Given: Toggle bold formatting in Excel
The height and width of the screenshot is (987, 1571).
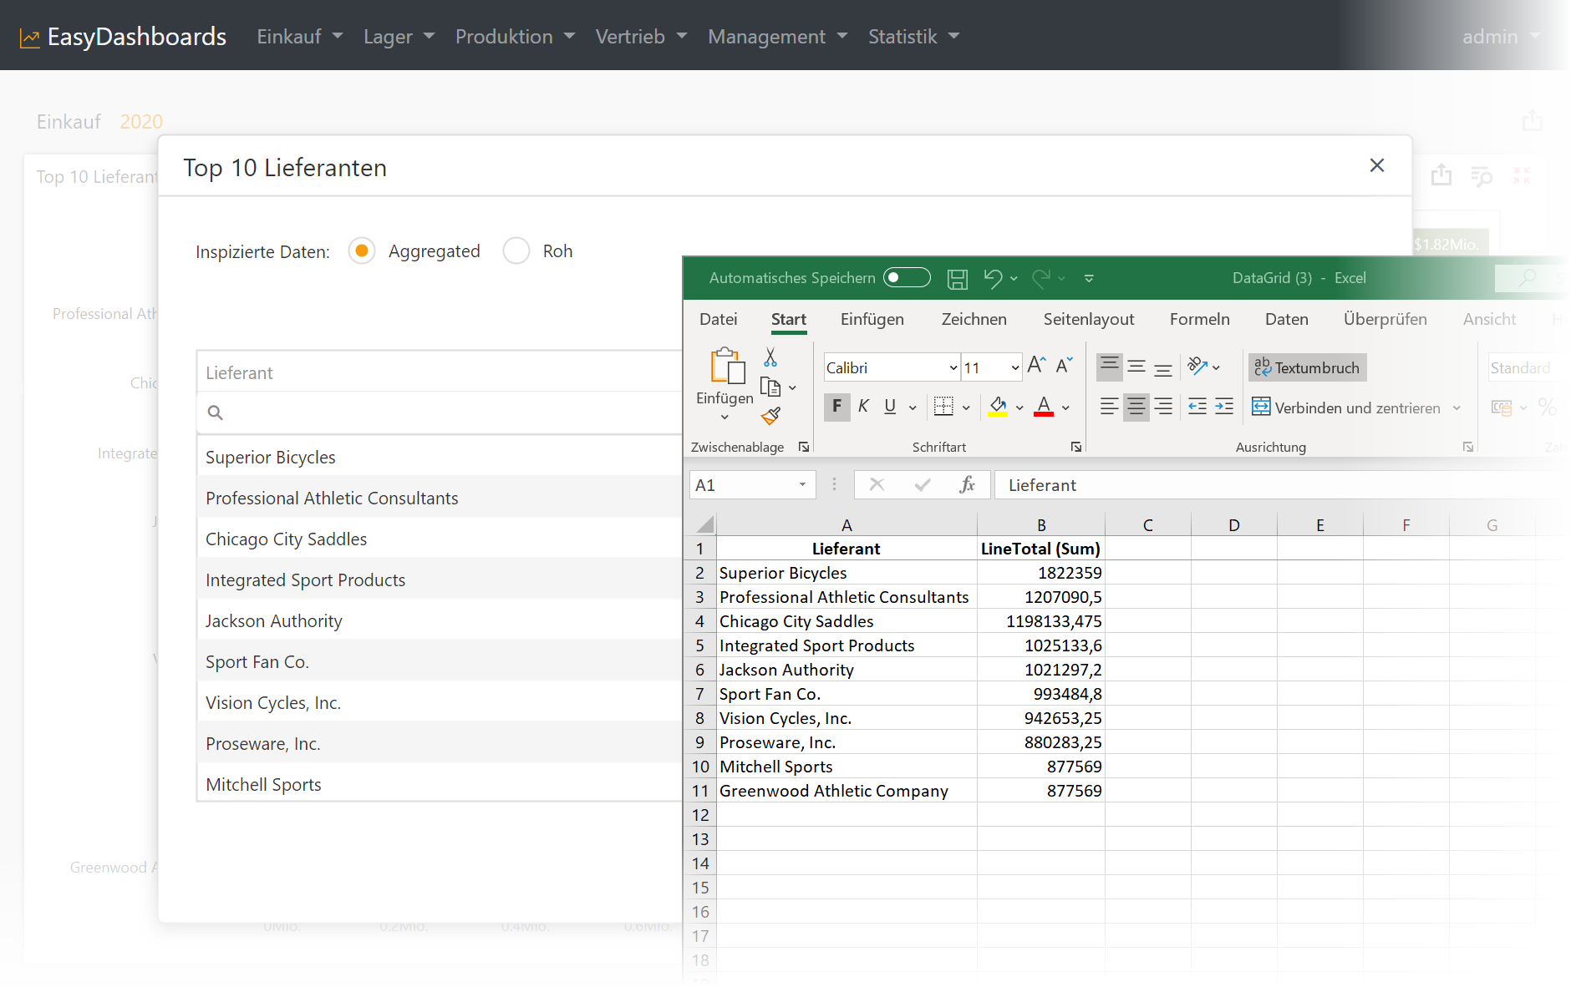Looking at the screenshot, I should tap(836, 407).
